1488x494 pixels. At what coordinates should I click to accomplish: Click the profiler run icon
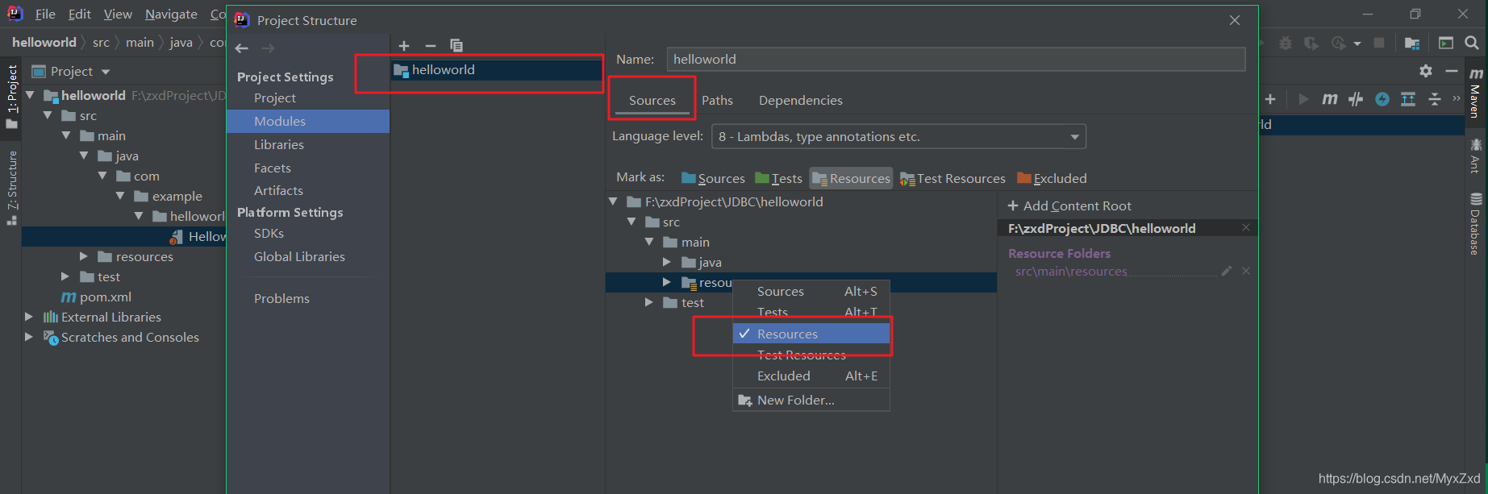(x=1339, y=43)
